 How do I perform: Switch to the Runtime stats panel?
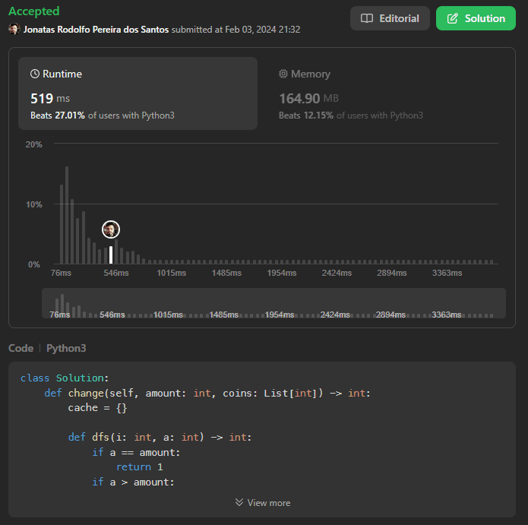click(138, 93)
